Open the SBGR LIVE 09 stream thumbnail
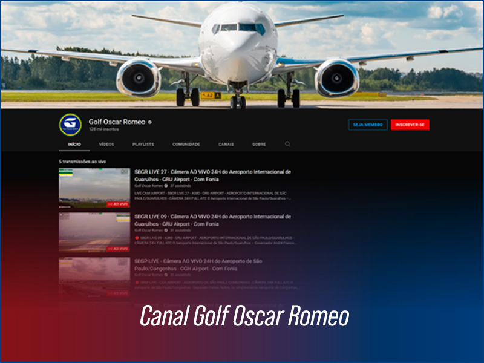Viewport: 484px width, 363px height. tap(94, 232)
